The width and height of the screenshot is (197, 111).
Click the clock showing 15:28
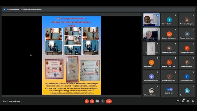click(4, 101)
